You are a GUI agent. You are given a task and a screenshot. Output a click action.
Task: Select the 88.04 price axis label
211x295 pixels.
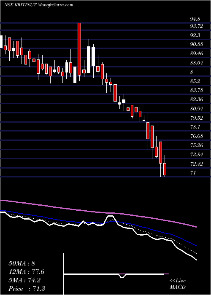point(197,63)
